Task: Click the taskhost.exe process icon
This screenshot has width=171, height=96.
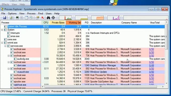Action: 12,85
